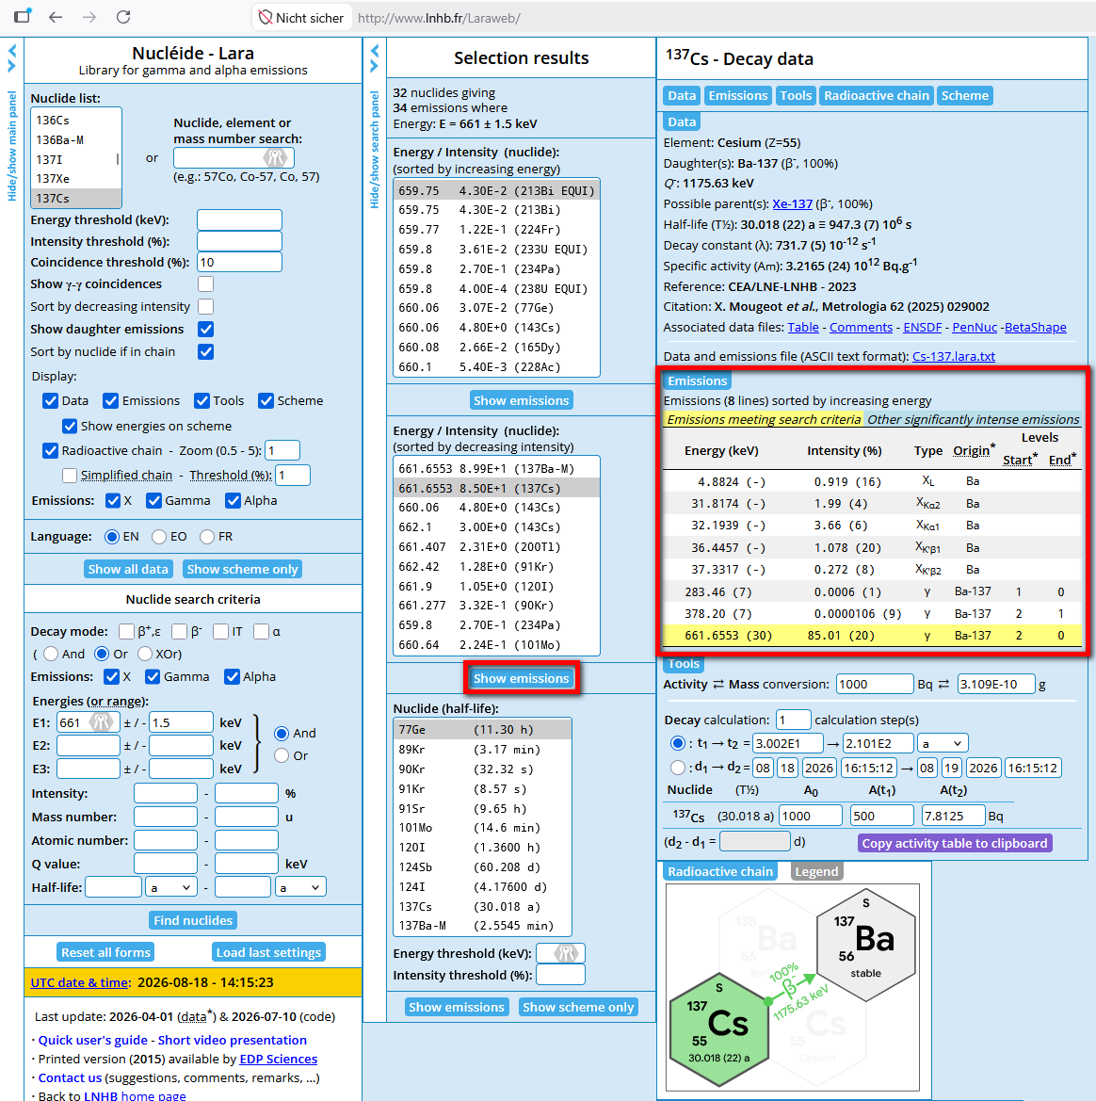The image size is (1096, 1101).
Task: Open second half-life unit dropdown
Action: [300, 887]
